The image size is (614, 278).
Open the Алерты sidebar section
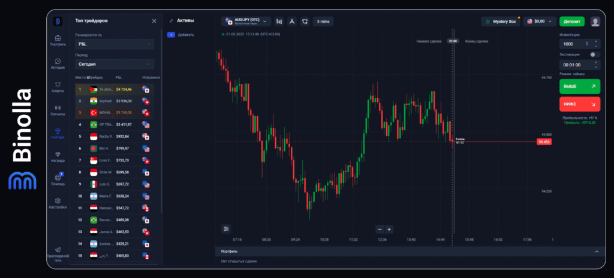(x=58, y=87)
